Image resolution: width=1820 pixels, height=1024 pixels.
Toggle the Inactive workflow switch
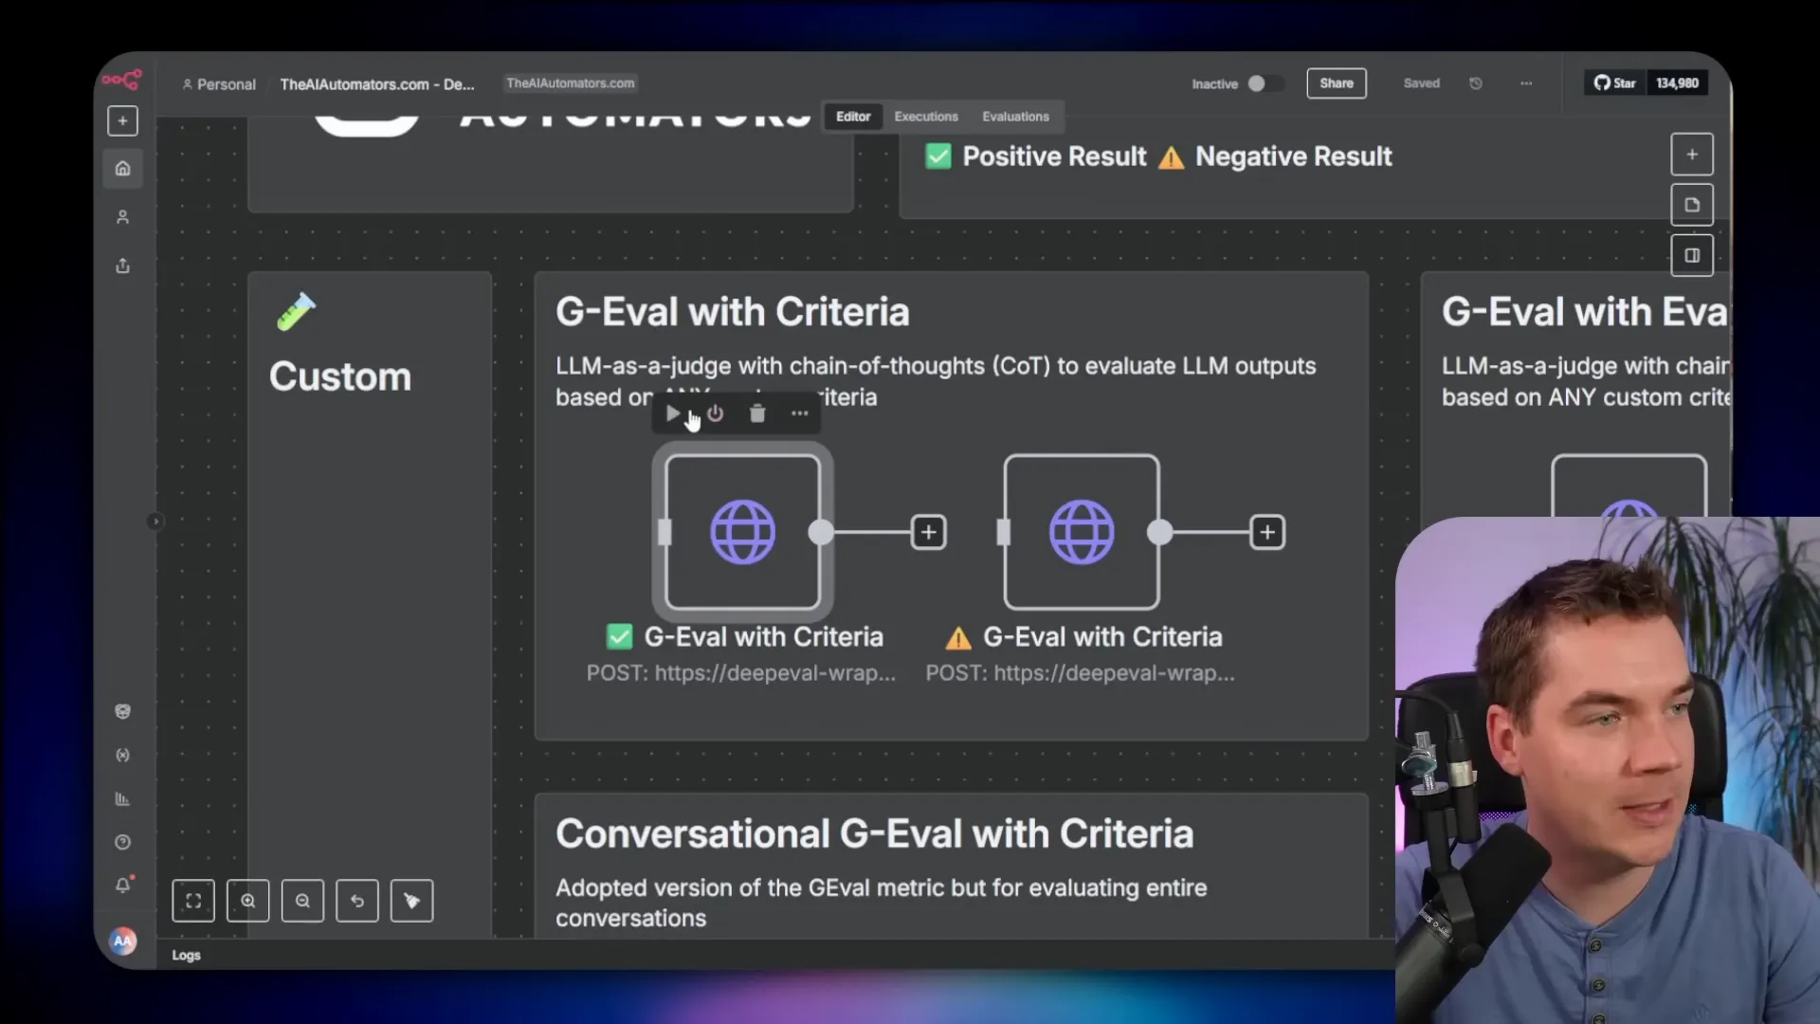pyautogui.click(x=1265, y=83)
